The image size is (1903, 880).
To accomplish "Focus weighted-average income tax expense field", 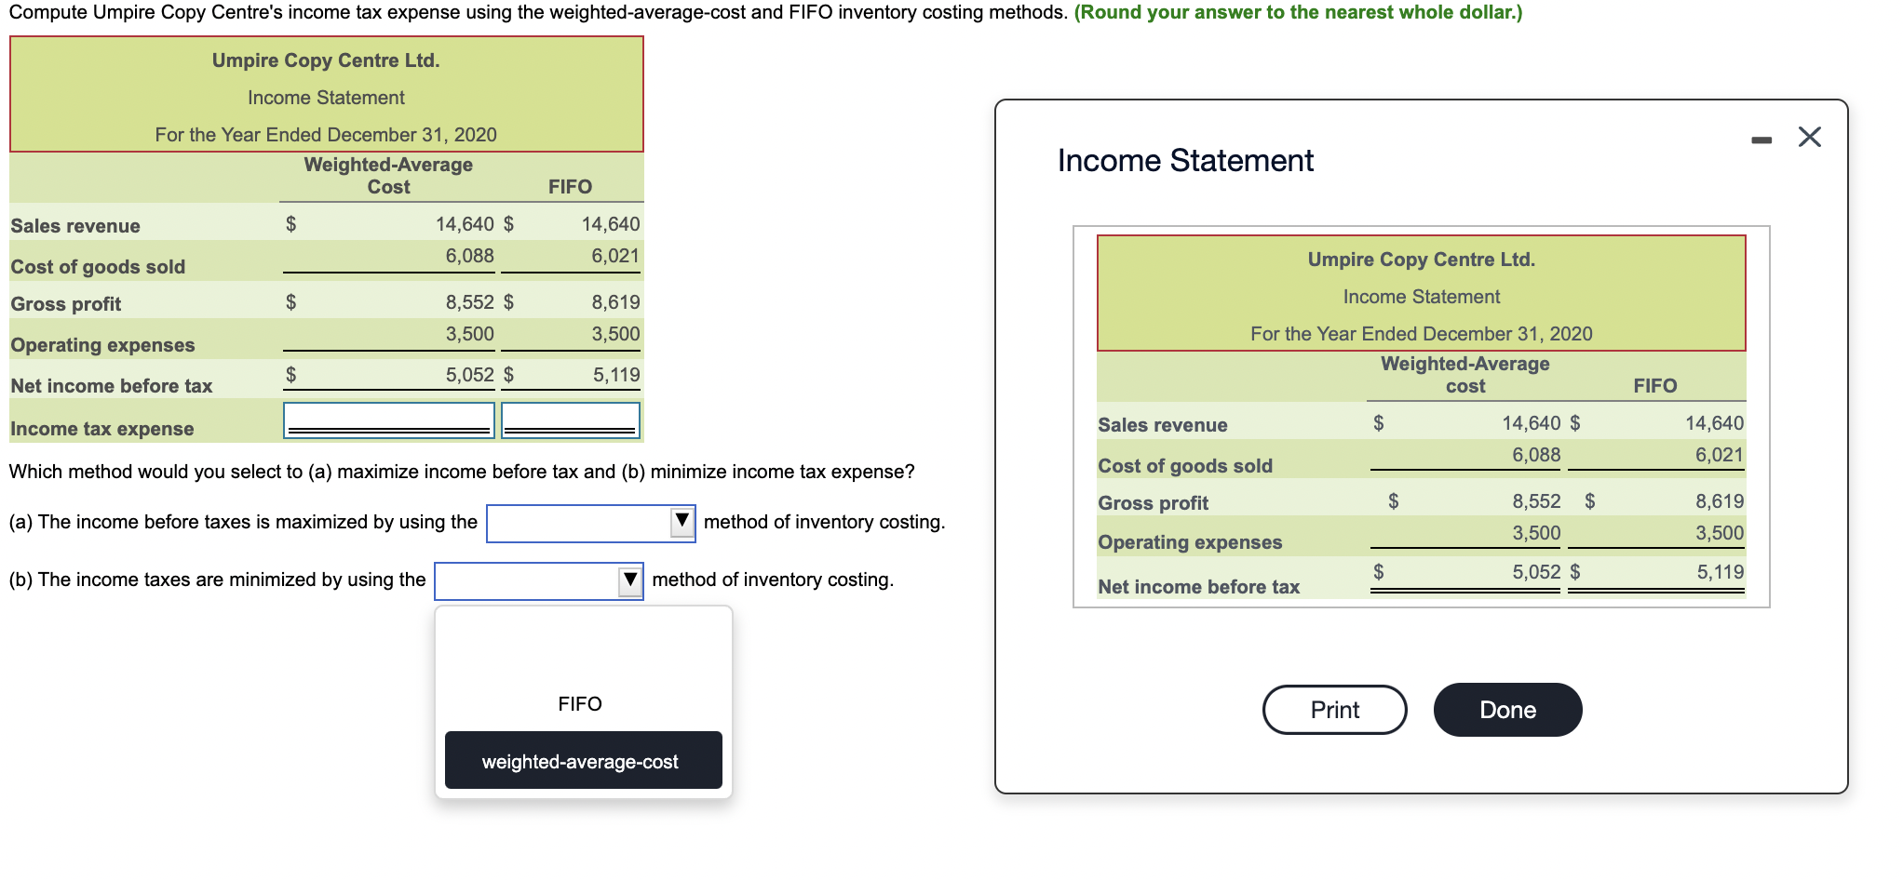I will pyautogui.click(x=389, y=420).
